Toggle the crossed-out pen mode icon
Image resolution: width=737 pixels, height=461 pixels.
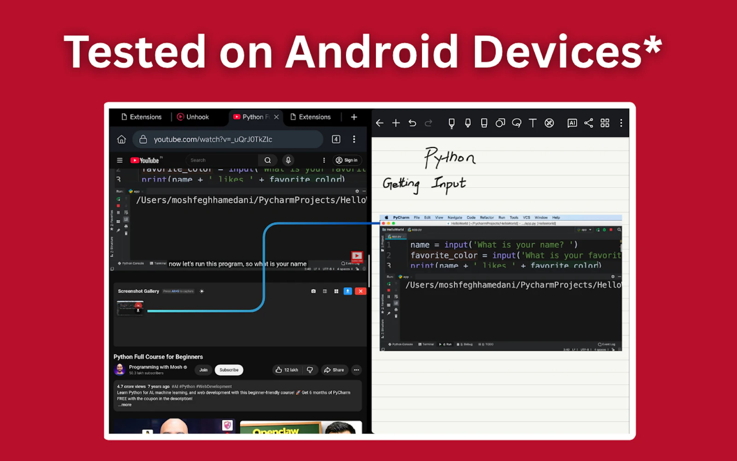tap(549, 123)
